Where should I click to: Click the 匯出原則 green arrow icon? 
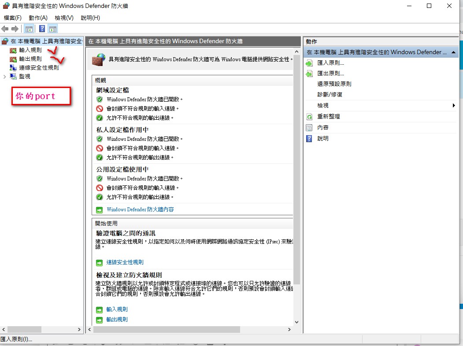309,74
